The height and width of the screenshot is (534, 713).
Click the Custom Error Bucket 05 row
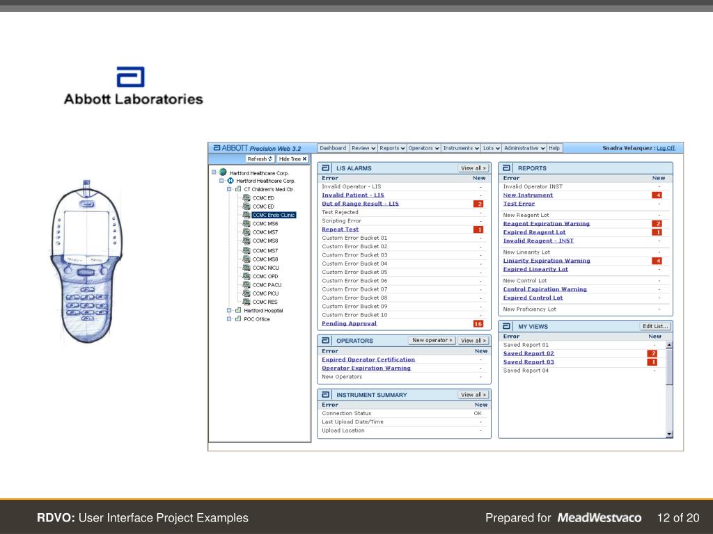(403, 272)
